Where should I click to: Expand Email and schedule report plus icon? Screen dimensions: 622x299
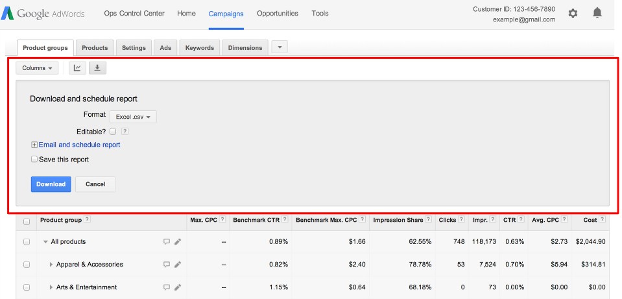[34, 145]
